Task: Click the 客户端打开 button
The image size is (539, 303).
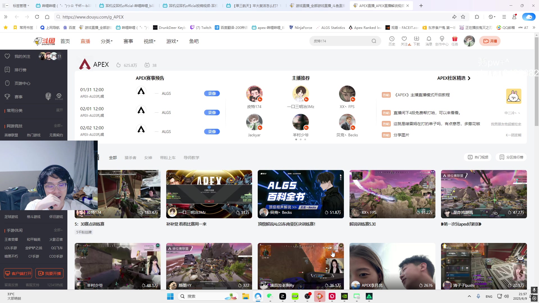Action: (x=18, y=273)
